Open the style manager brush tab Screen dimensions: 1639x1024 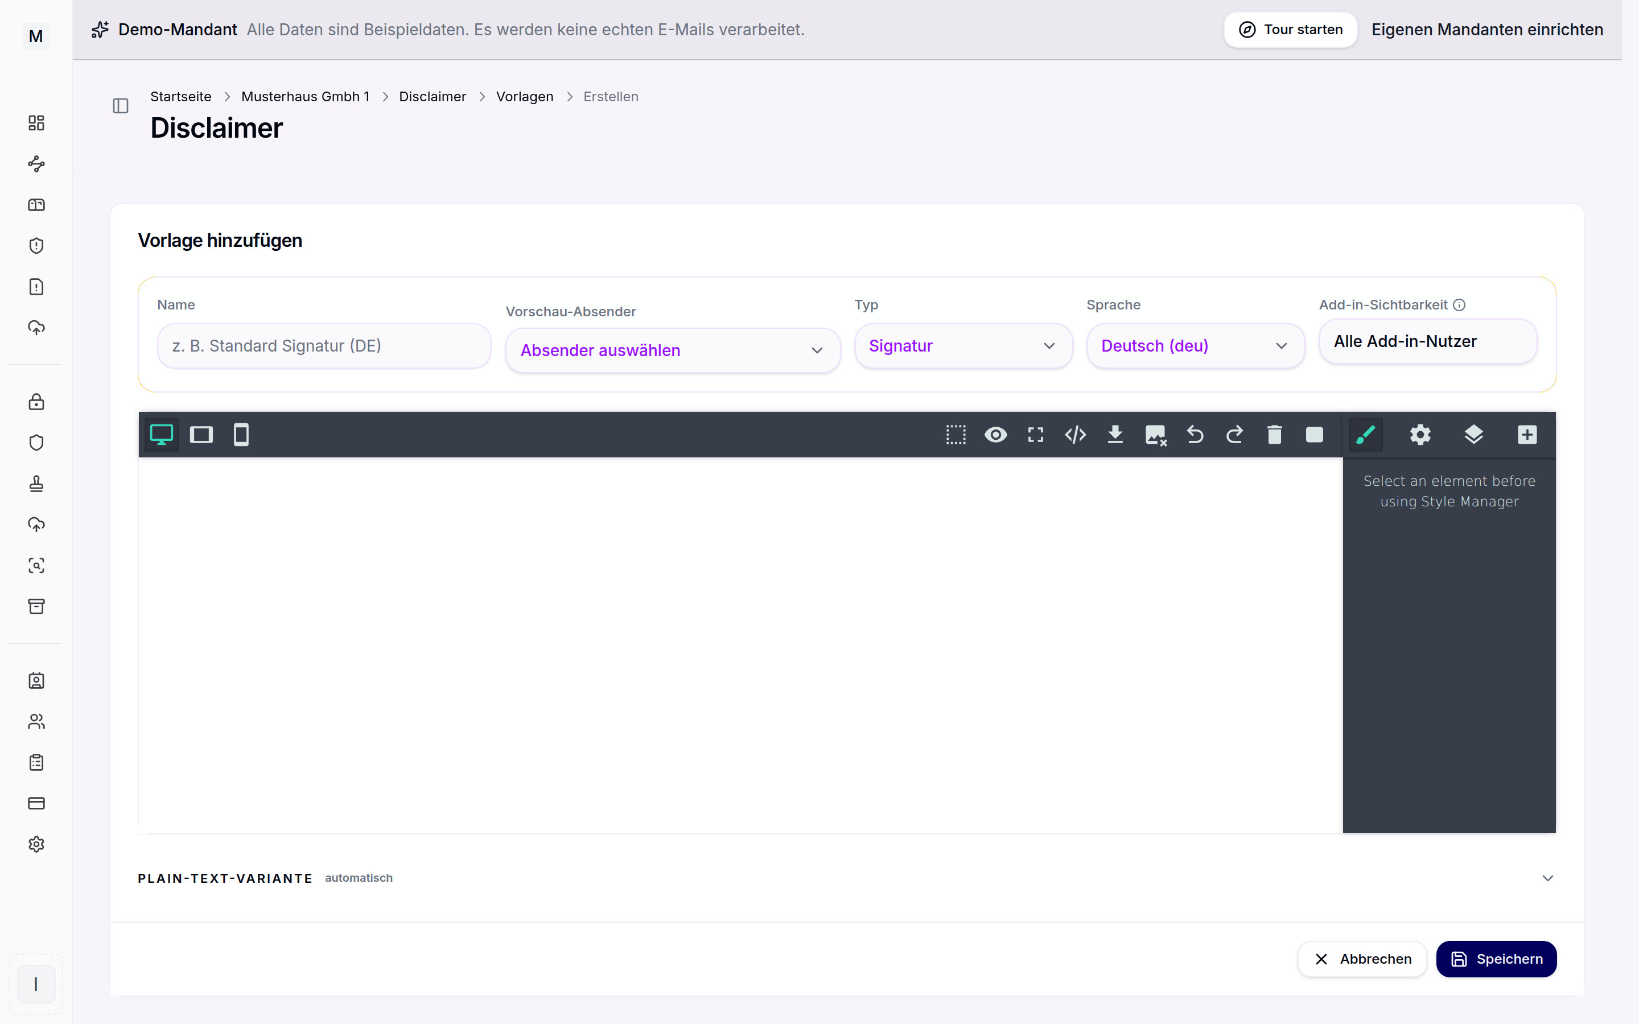pos(1365,434)
